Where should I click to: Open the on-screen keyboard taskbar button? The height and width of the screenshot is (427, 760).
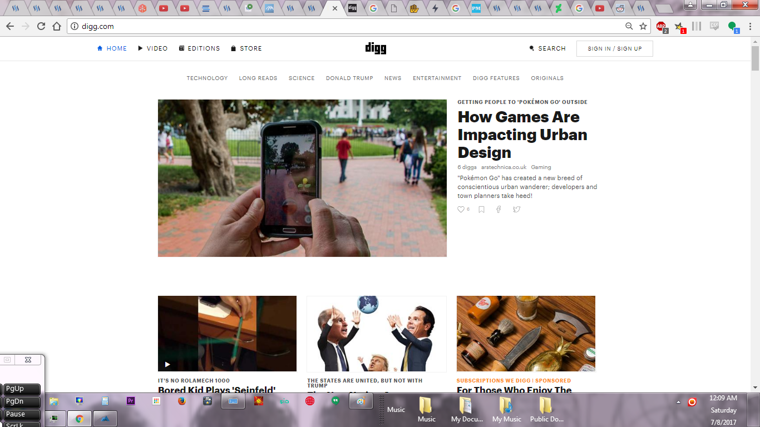click(x=233, y=401)
